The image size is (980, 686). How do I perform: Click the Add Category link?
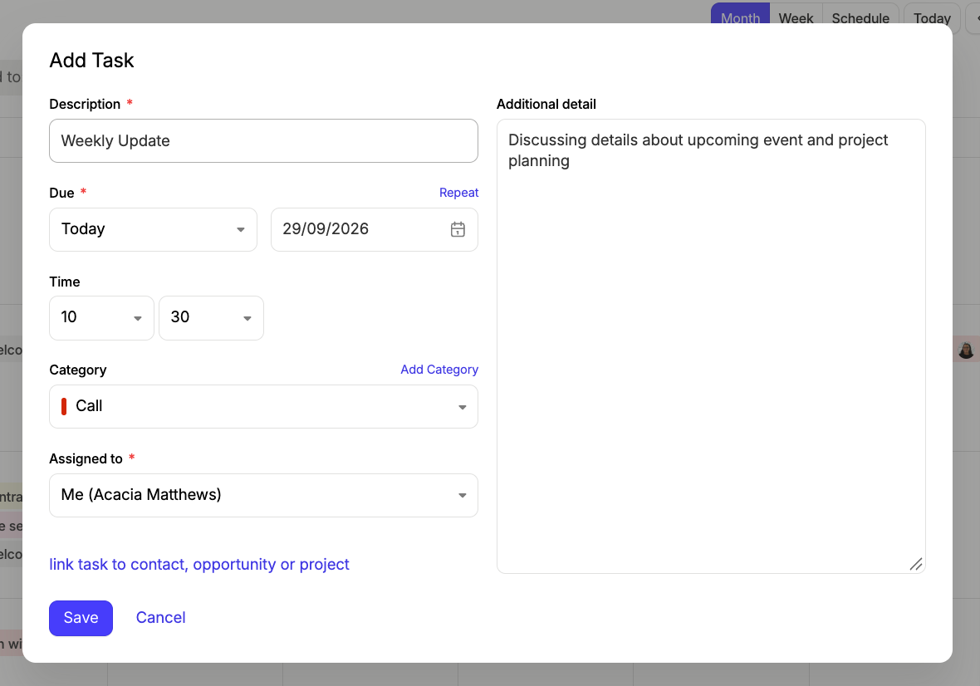pos(439,370)
